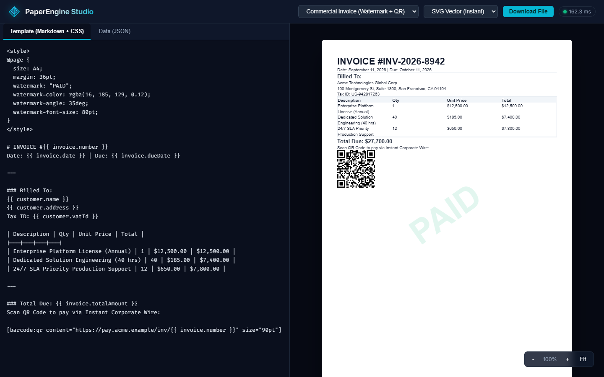Click the $12,500.00 Unit Price cell in preview
Viewport: 604px width, 377px height.
tap(457, 106)
